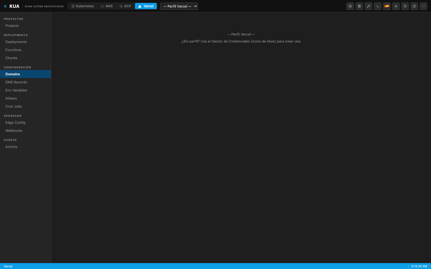431x269 pixels.
Task: Open Edge Config sidebar item
Action: (x=25, y=123)
